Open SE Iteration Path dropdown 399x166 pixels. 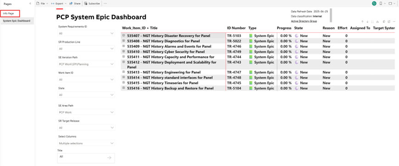86,64
